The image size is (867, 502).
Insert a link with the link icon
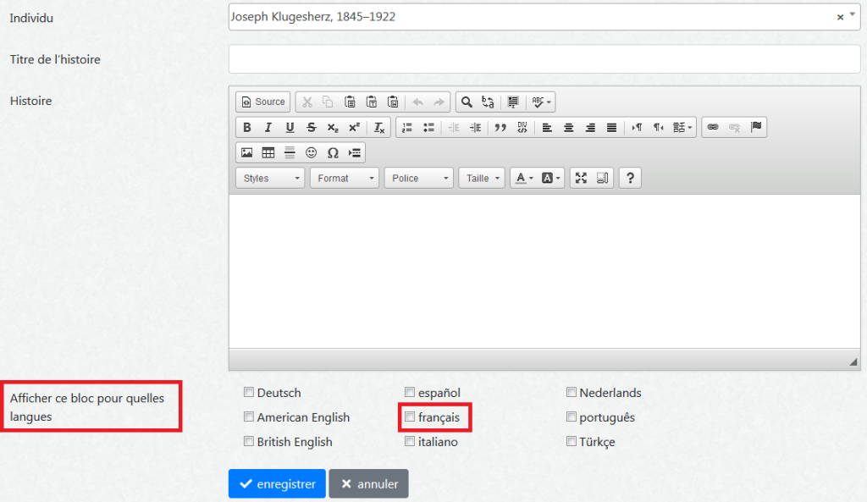point(713,128)
